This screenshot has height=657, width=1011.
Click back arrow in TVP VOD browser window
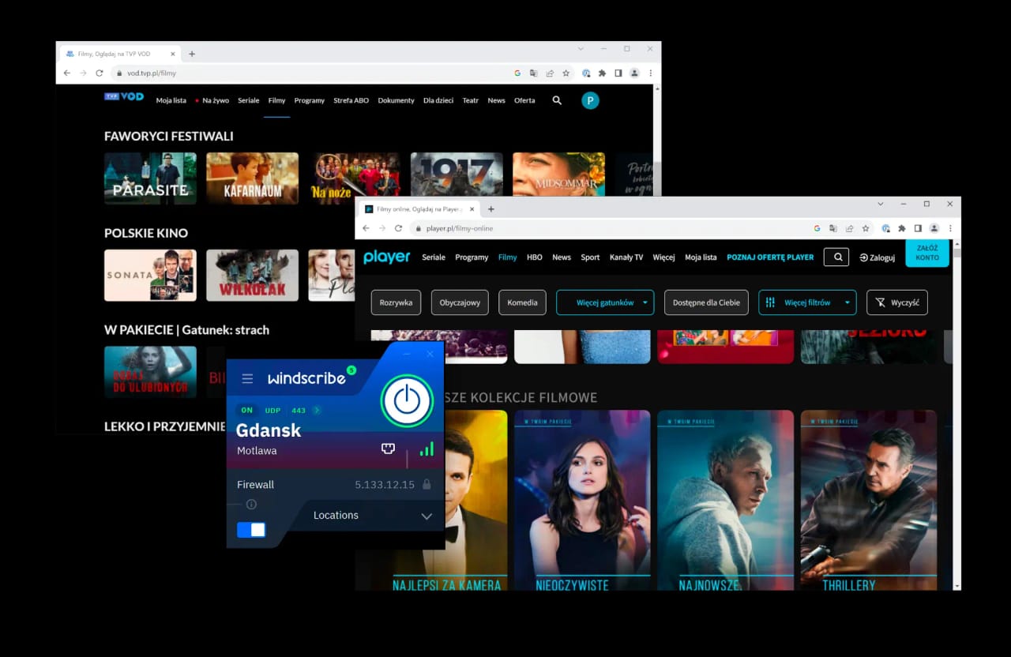[x=66, y=73]
